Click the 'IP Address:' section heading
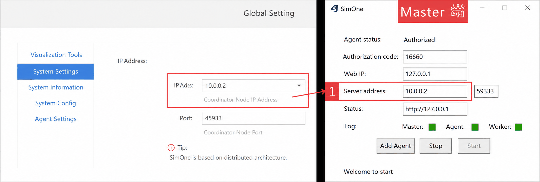The image size is (540, 182). click(132, 61)
